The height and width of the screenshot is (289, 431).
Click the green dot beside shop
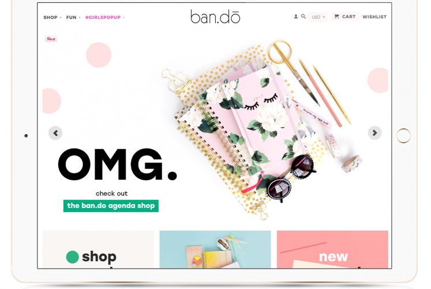tap(73, 257)
